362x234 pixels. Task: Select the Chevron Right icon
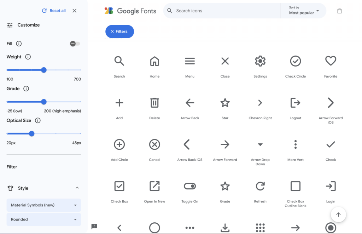pyautogui.click(x=260, y=103)
